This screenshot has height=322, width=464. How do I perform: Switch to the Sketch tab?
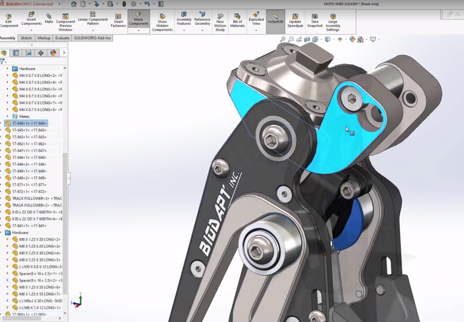[x=26, y=38]
